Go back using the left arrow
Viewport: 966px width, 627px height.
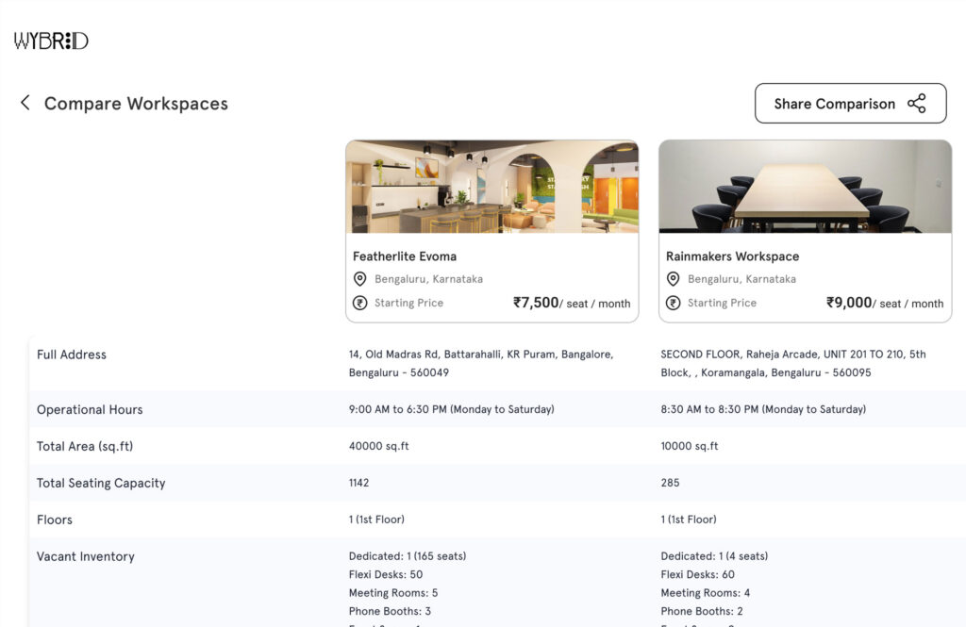[25, 103]
